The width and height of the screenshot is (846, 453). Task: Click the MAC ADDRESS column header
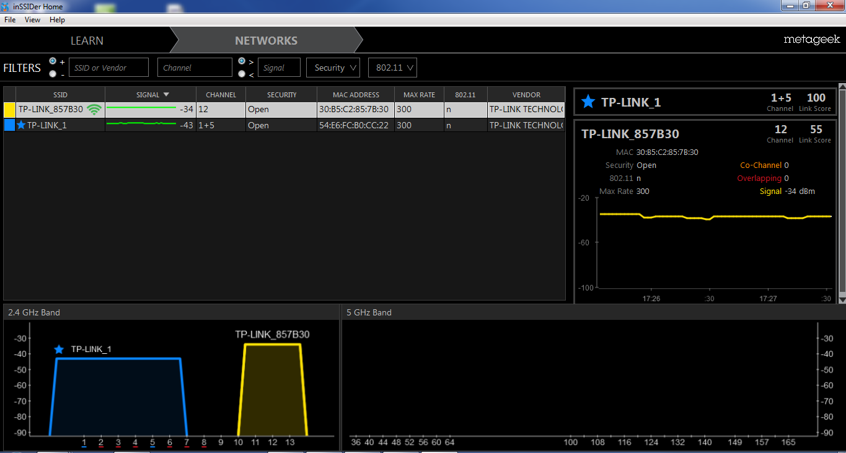[355, 95]
